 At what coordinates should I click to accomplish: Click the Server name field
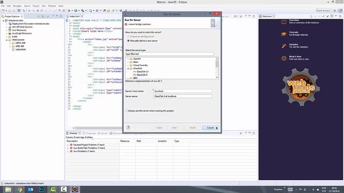(x=183, y=96)
